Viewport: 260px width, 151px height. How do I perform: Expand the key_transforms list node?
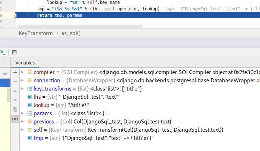tap(22, 89)
